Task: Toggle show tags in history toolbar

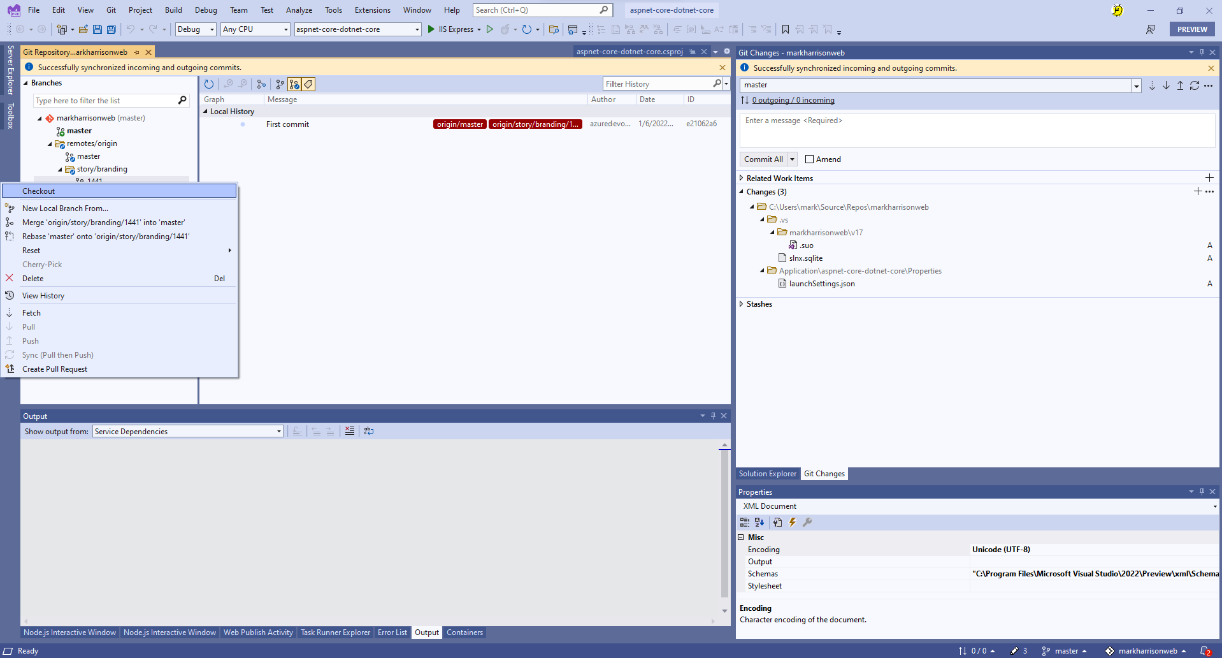Action: [x=308, y=84]
